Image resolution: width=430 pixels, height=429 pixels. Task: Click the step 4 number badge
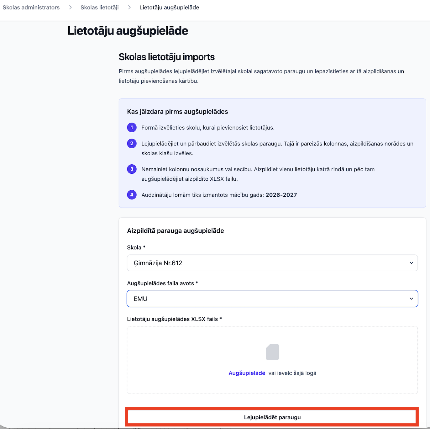(132, 195)
